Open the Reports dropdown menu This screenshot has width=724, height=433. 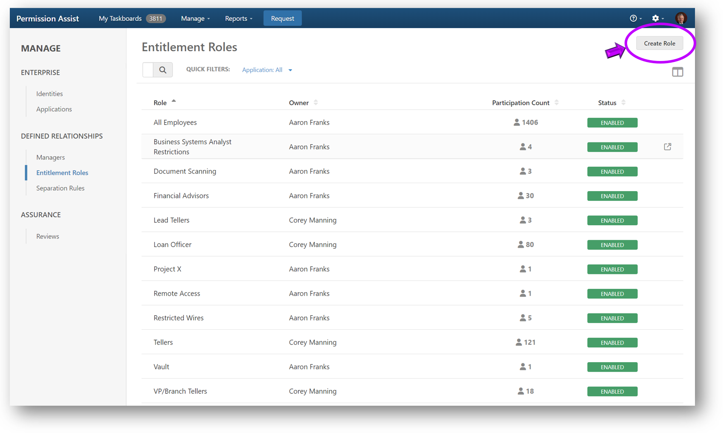(239, 18)
